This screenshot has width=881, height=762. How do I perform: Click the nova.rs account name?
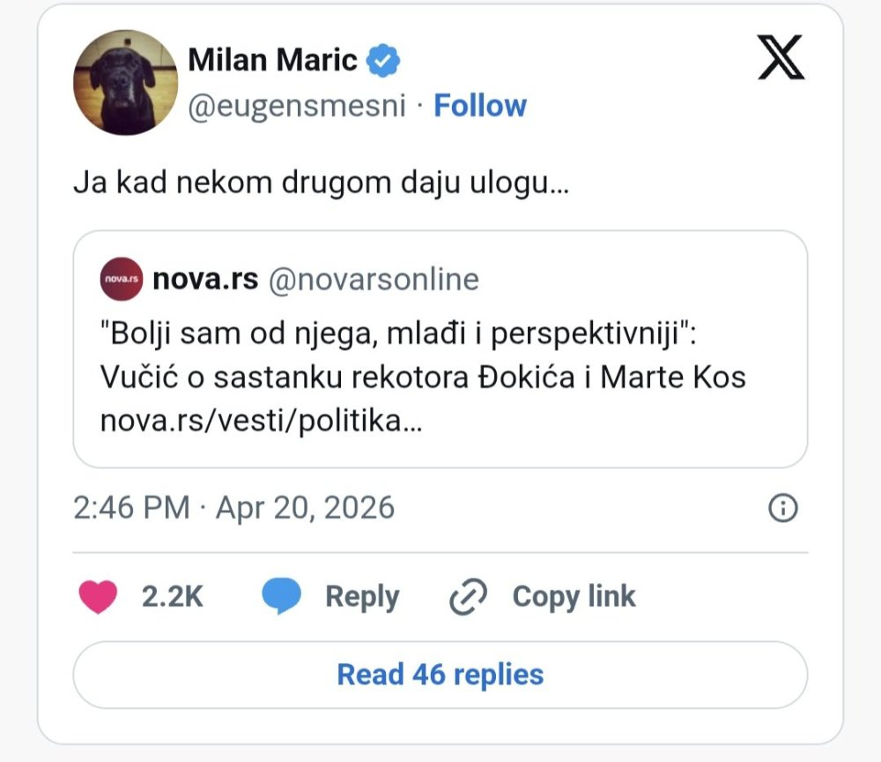click(x=205, y=280)
